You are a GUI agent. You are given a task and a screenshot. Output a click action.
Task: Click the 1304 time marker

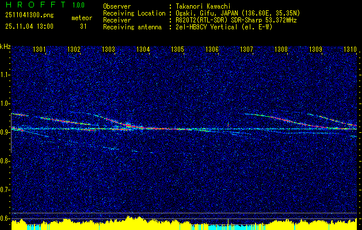[x=143, y=49]
